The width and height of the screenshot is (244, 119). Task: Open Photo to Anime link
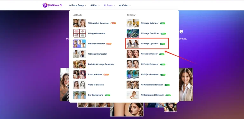[x=95, y=74]
